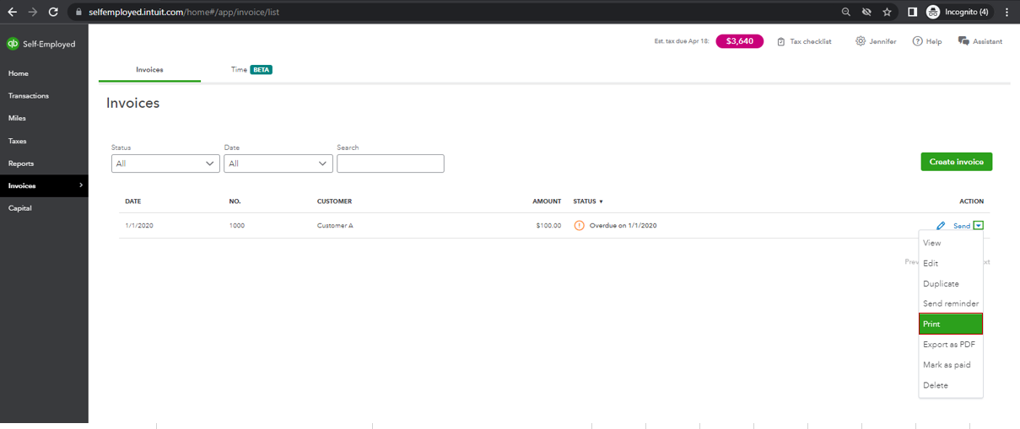Click the NO. column header

pyautogui.click(x=235, y=201)
